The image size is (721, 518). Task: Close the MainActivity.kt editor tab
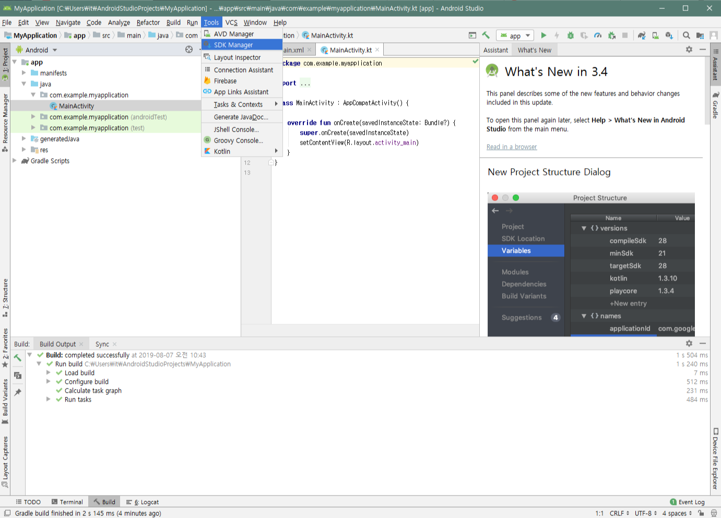[x=377, y=50]
